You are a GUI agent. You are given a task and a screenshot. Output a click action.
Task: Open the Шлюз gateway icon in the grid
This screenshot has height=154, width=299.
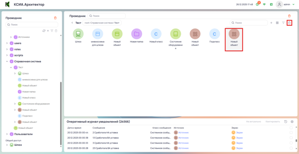78,34
